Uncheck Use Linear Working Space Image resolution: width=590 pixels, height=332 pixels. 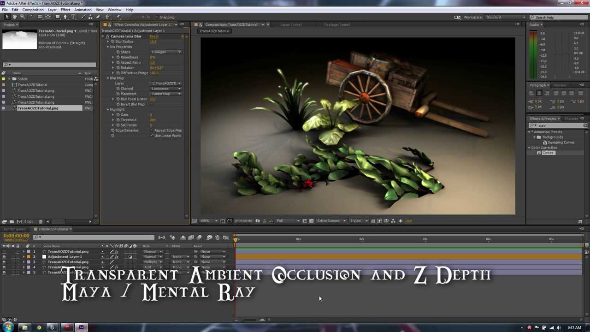(x=152, y=136)
